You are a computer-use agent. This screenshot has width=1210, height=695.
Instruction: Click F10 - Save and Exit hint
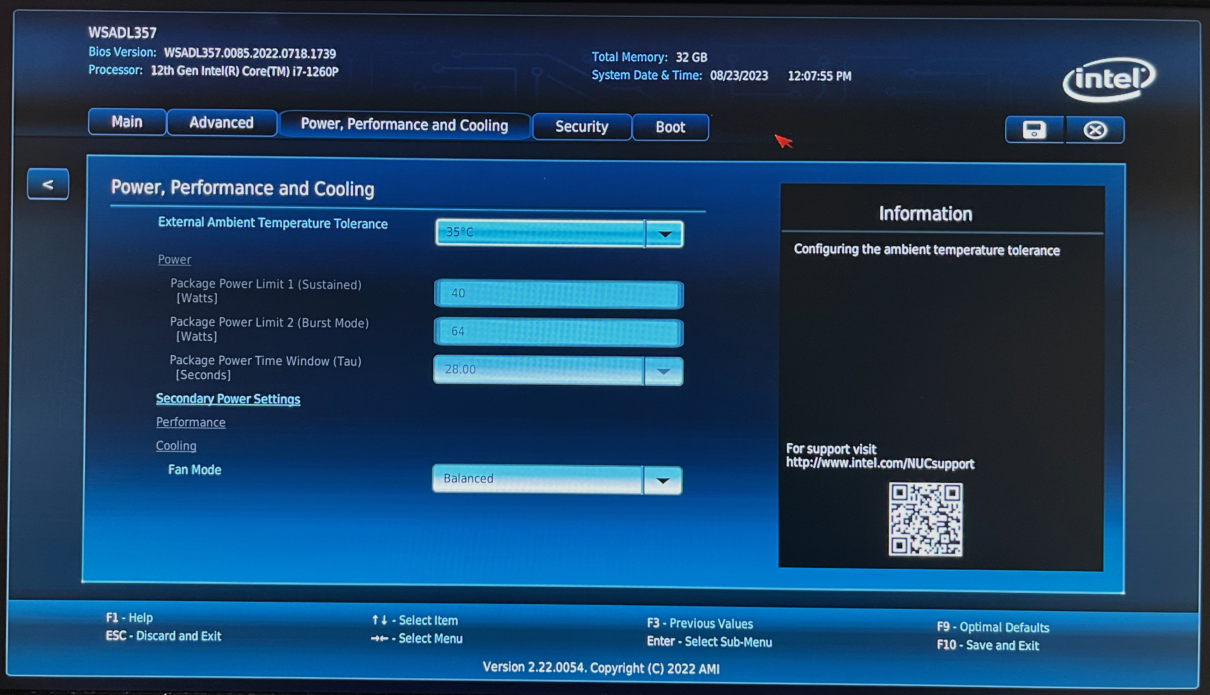[988, 645]
